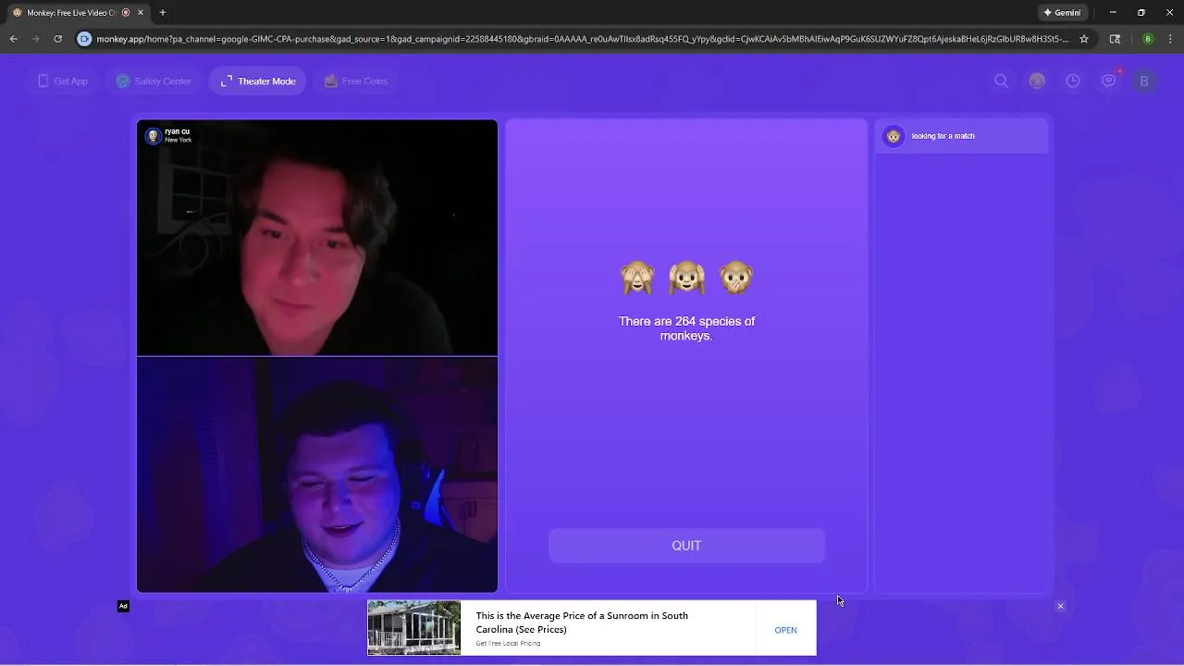
Task: Click the top video feed of ryan cu
Action: (x=317, y=238)
